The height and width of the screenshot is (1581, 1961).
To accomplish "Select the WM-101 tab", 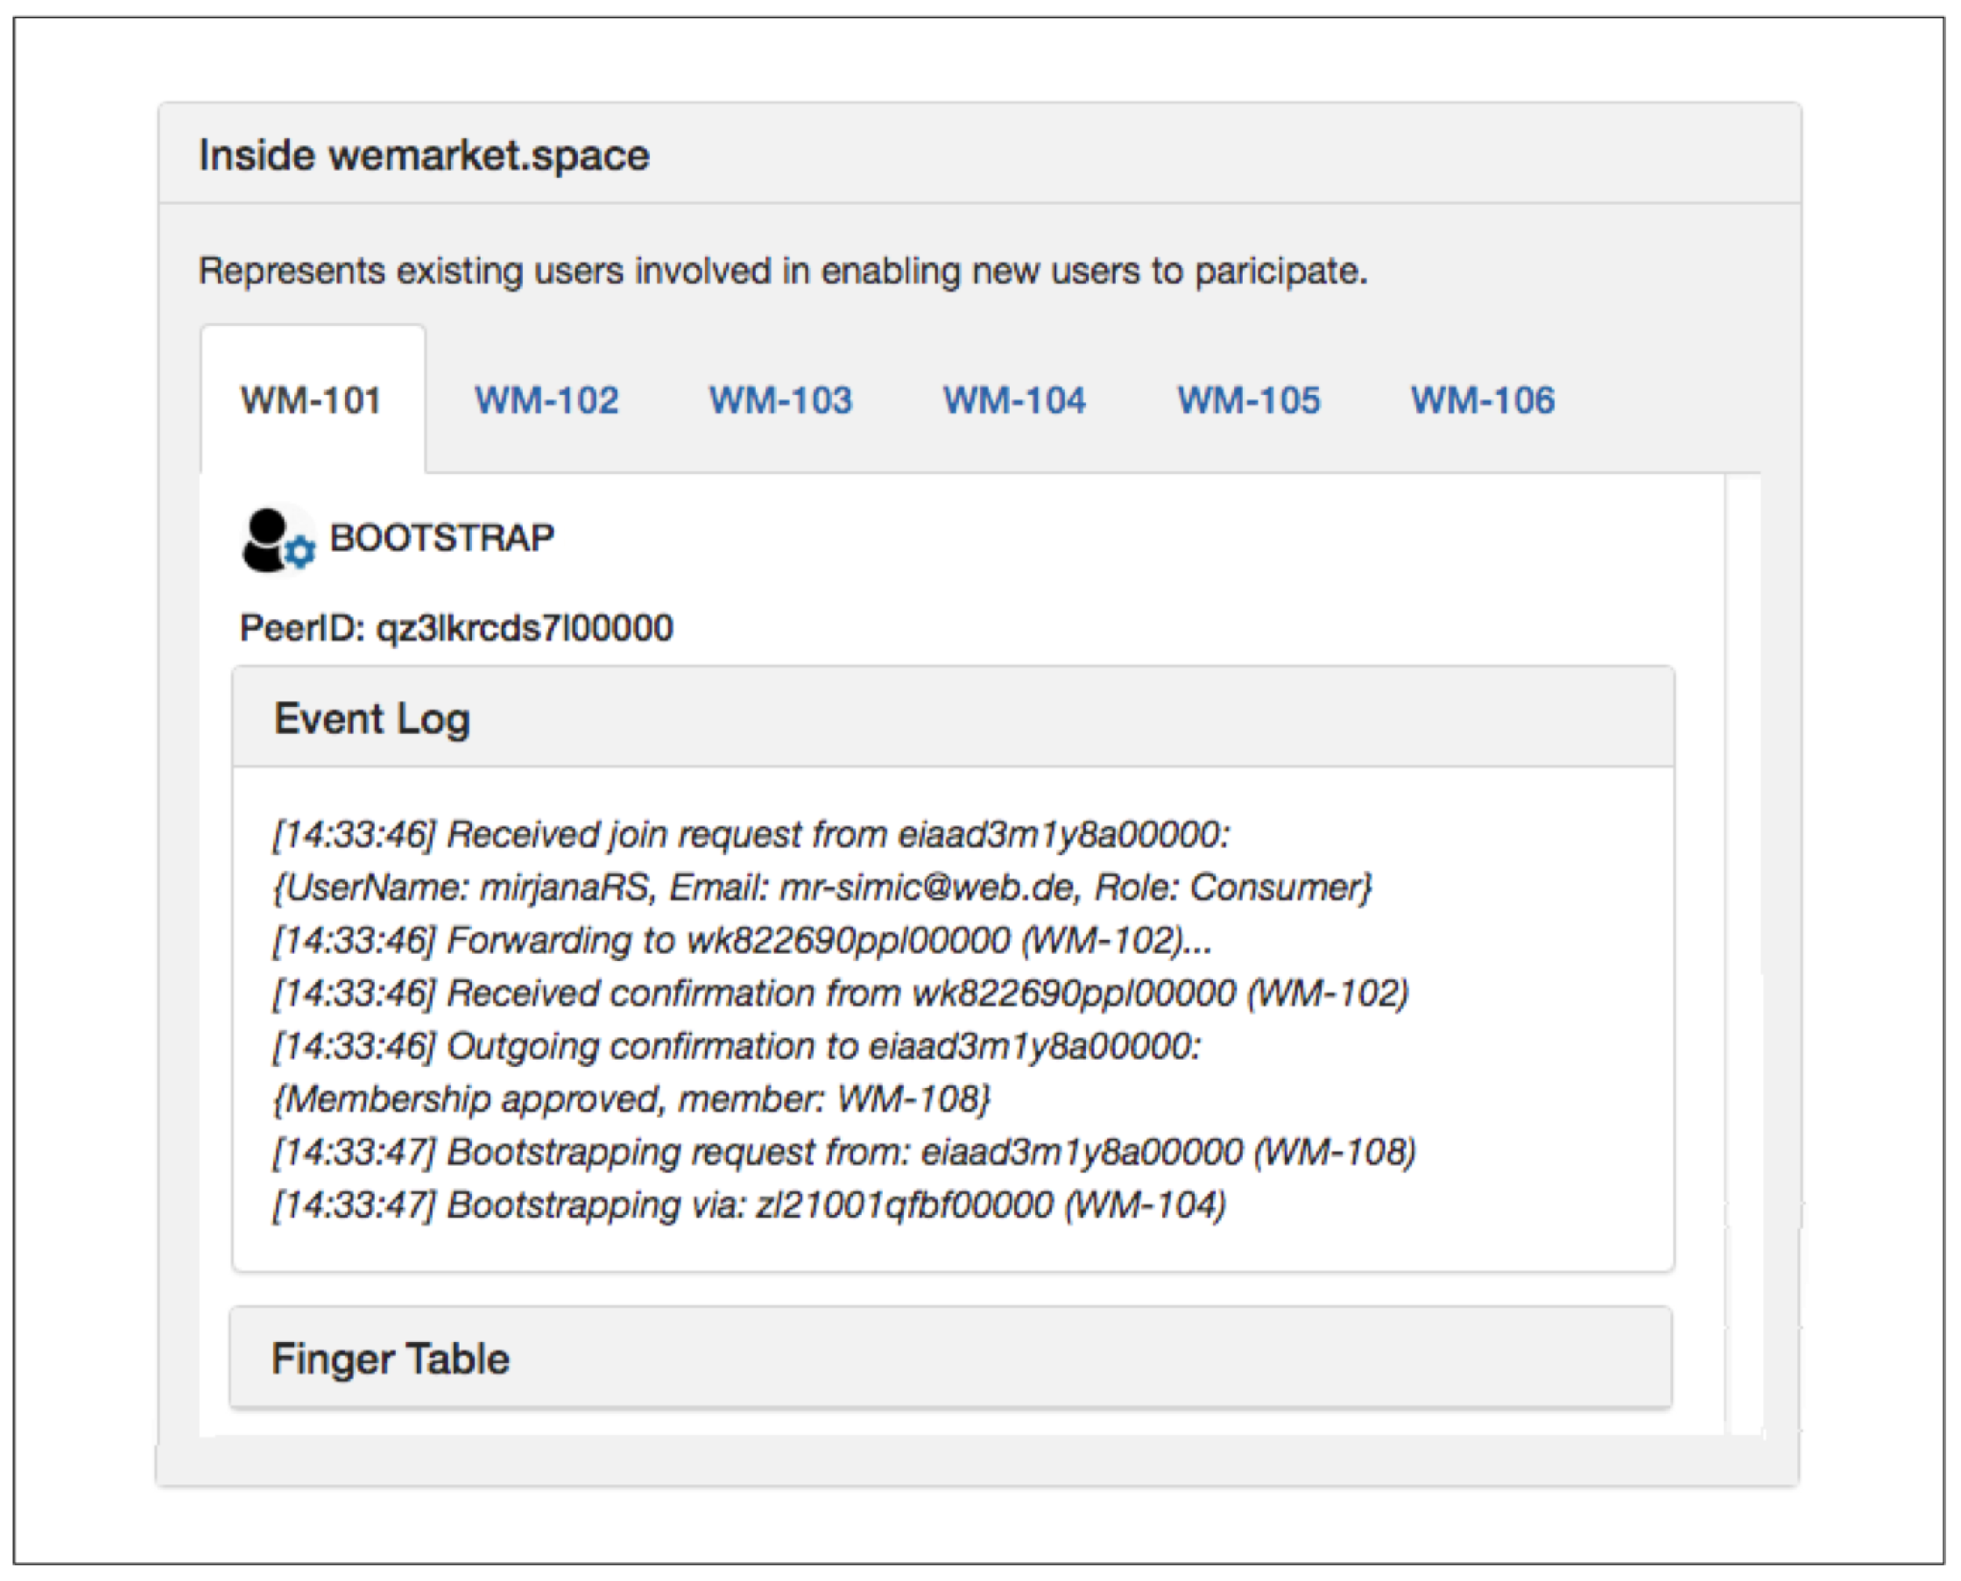I will (310, 401).
